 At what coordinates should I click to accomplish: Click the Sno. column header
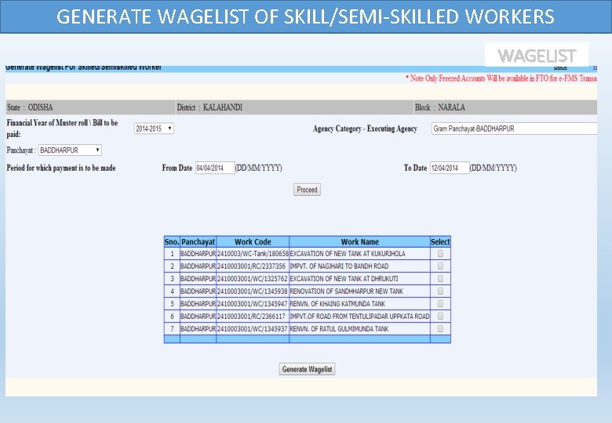(172, 241)
